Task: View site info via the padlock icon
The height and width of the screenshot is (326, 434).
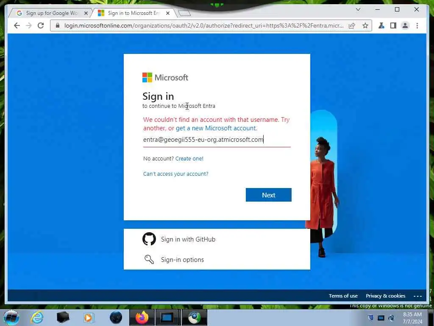Action: pyautogui.click(x=58, y=25)
